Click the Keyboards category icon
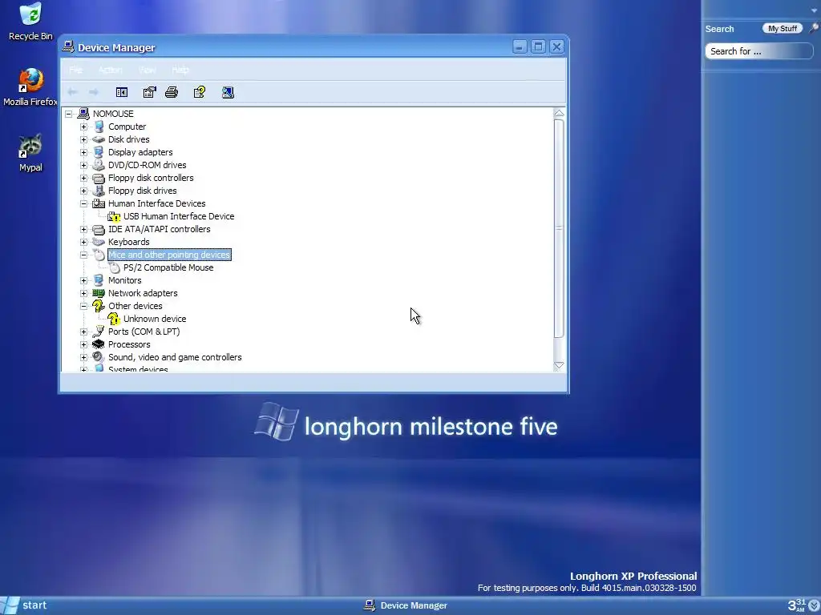Image resolution: width=821 pixels, height=615 pixels. point(99,242)
